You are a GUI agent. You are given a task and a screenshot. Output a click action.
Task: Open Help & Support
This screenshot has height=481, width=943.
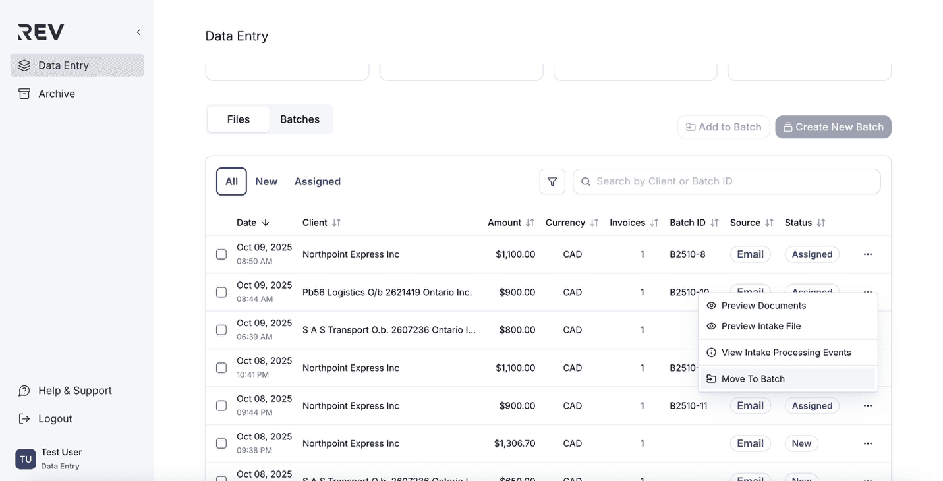(74, 391)
